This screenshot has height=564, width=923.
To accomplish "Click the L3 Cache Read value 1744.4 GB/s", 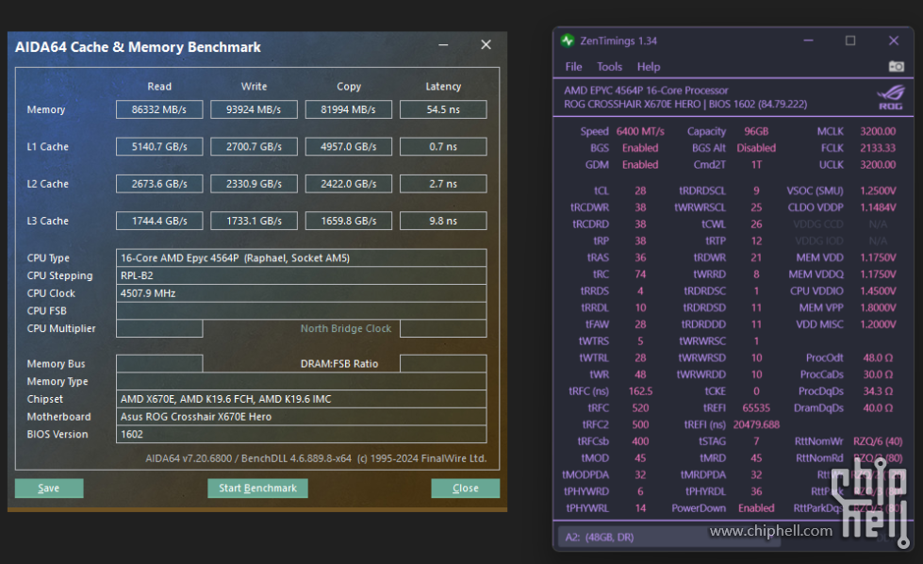I will coord(159,221).
